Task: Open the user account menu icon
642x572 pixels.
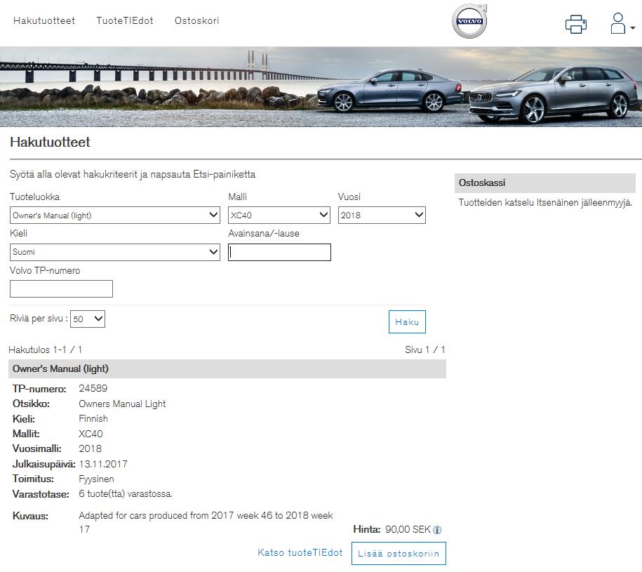Action: pos(622,23)
